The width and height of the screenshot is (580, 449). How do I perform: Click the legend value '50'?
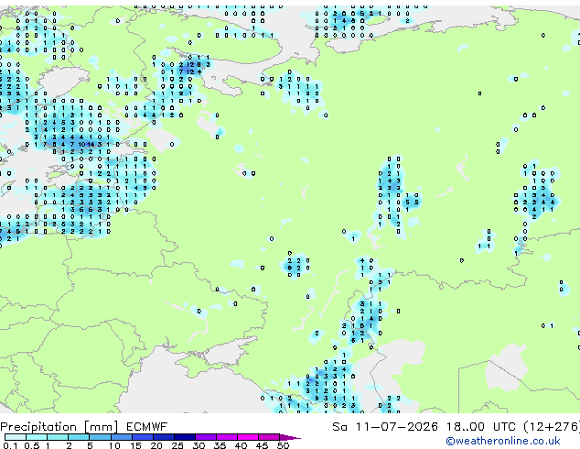point(283,445)
